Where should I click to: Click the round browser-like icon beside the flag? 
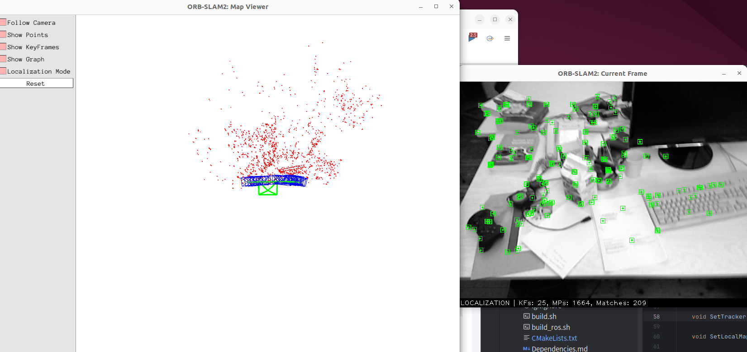[x=490, y=38]
